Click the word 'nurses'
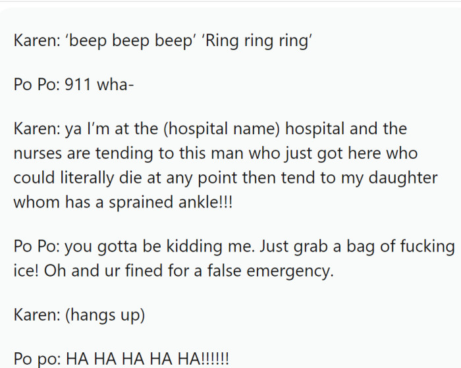This screenshot has width=461, height=368. pyautogui.click(x=36, y=153)
